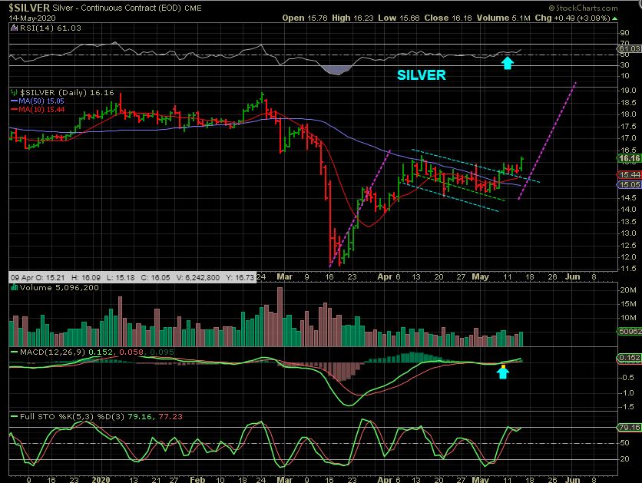Image resolution: width=642 pixels, height=483 pixels.
Task: Click the 16.16 current price tag
Action: tap(628, 158)
